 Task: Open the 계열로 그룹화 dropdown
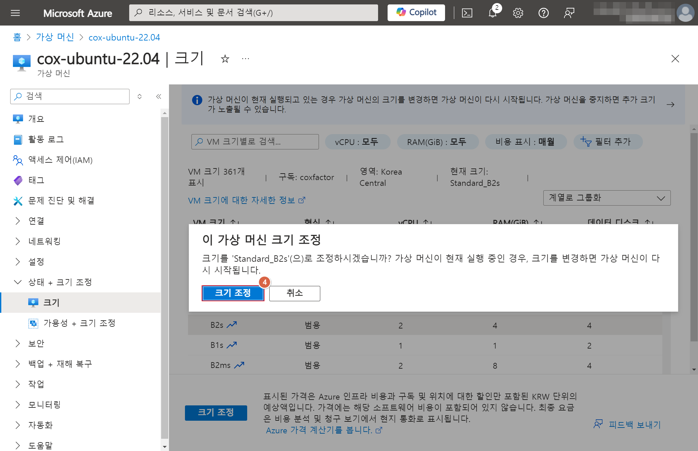pyautogui.click(x=607, y=198)
